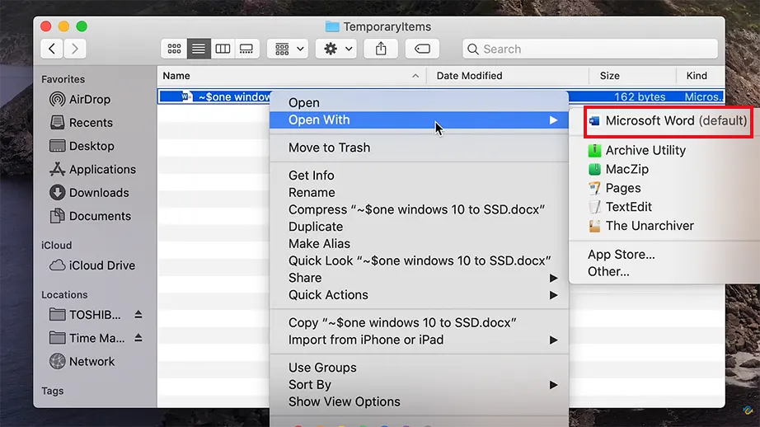Choose Get Info

coord(419,175)
